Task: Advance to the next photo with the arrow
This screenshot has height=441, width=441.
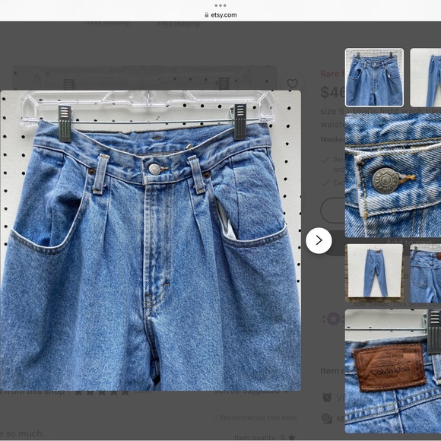Action: point(319,240)
